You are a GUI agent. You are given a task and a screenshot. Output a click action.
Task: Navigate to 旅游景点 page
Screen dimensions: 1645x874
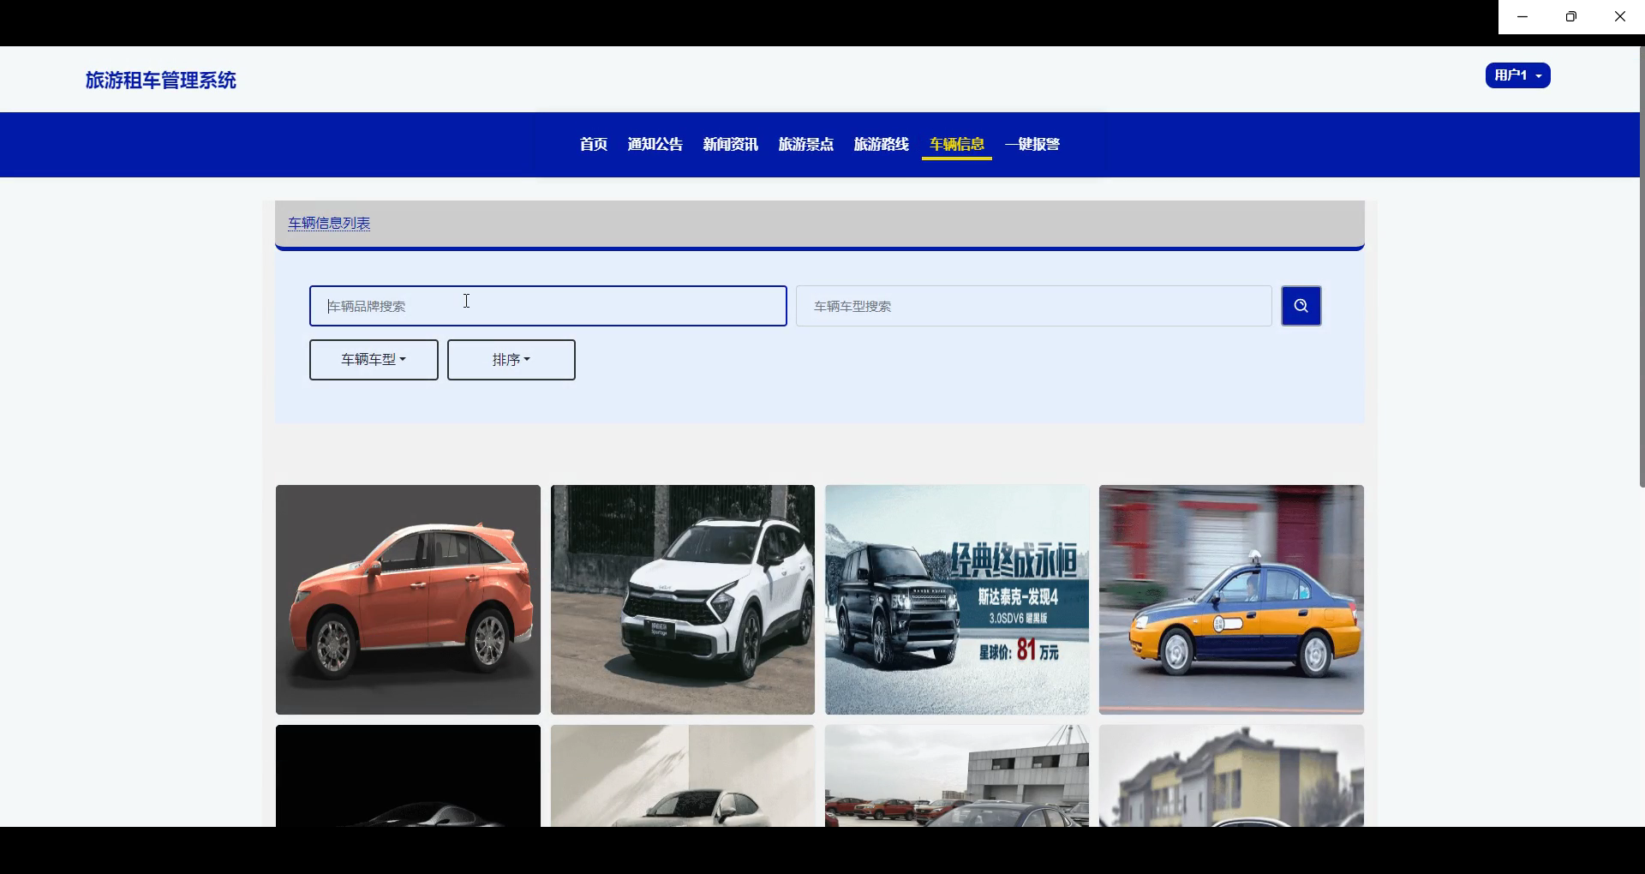click(806, 144)
